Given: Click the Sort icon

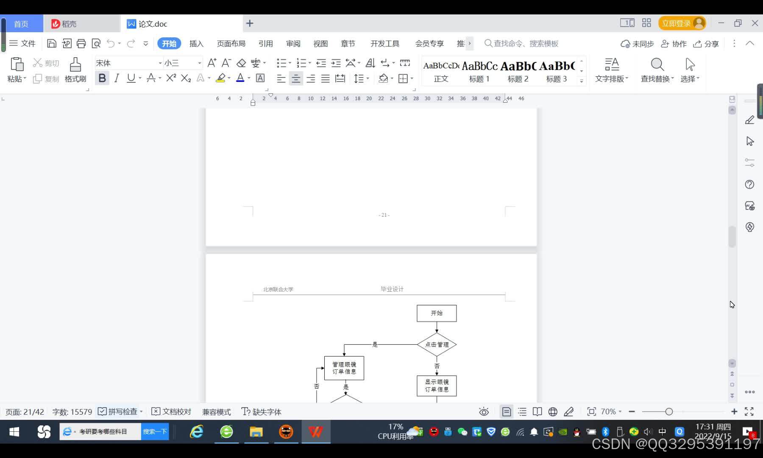Looking at the screenshot, I should pyautogui.click(x=370, y=63).
